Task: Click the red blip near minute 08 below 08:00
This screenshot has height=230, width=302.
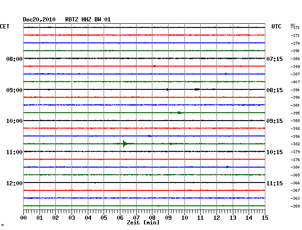Action: [154, 66]
